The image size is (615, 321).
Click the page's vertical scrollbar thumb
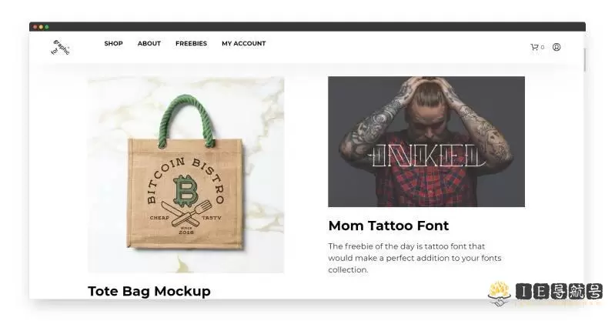tap(584, 60)
